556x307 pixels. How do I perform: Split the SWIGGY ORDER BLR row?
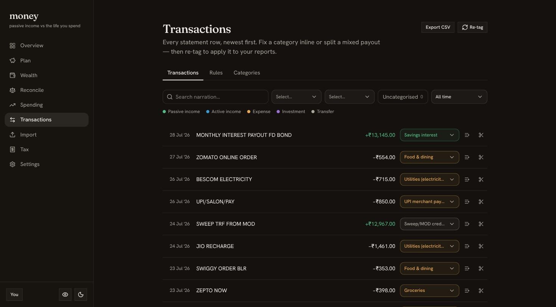[x=481, y=268]
